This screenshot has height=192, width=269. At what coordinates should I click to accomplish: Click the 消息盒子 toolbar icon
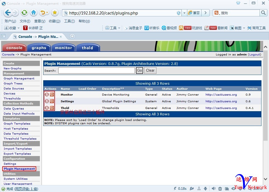[133, 28]
